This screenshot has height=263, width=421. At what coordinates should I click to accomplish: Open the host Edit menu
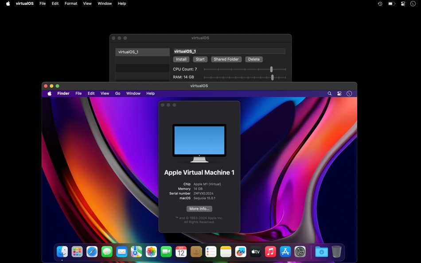[x=55, y=4]
